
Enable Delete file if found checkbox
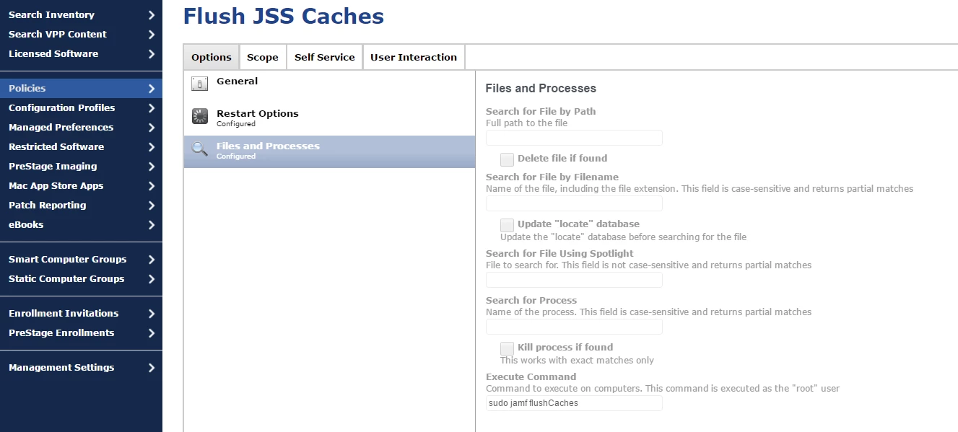click(x=507, y=159)
